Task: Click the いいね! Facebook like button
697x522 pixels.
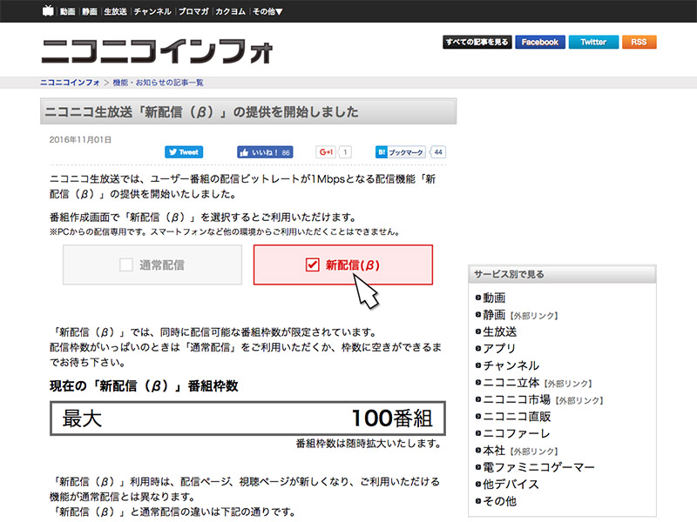Action: (265, 152)
